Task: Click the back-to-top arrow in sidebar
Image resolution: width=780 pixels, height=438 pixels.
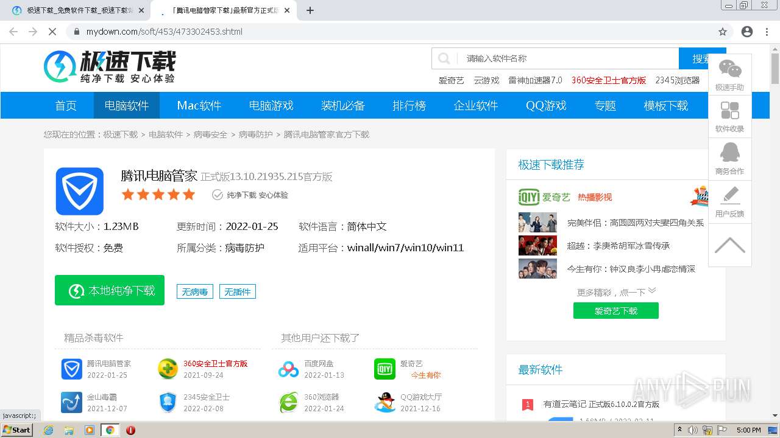Action: click(729, 245)
